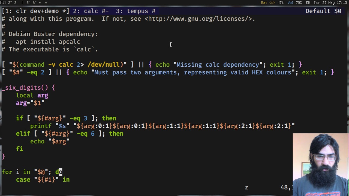Click the EN keyboard layout indicator

(308, 3)
